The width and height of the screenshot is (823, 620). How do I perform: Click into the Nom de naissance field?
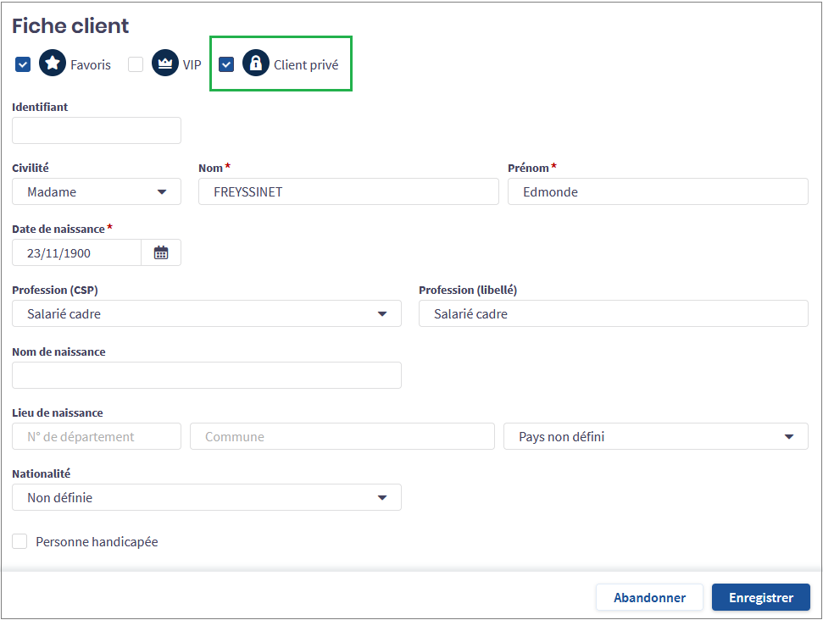click(x=206, y=375)
